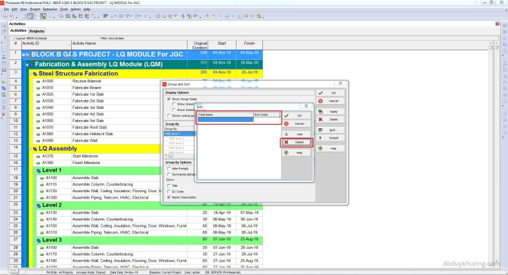Screen dimensions: 508x275
Task: Click Add button in Sort dialog
Action: (296, 134)
